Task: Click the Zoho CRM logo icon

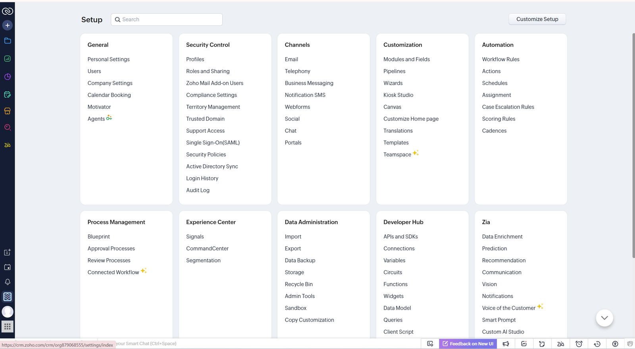Action: pos(8,11)
